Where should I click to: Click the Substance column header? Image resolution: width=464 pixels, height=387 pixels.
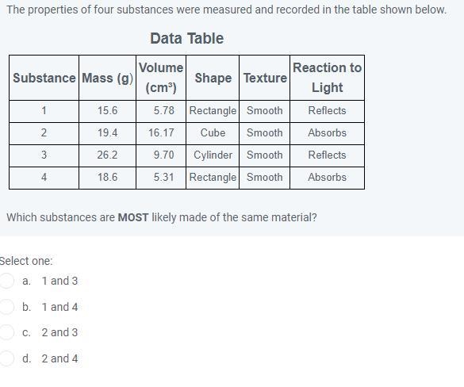44,78
